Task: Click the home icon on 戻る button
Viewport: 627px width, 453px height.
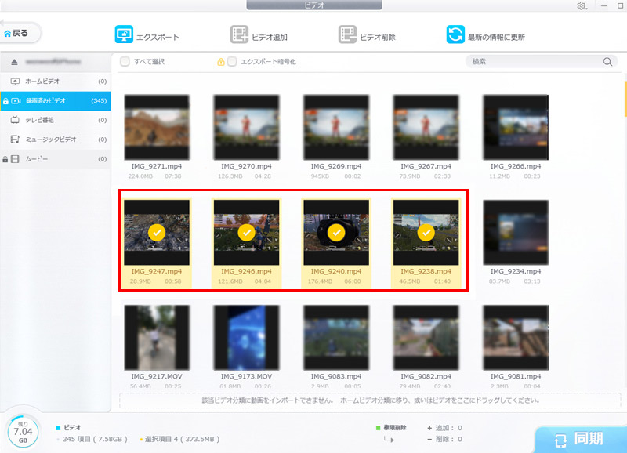Action: (7, 34)
